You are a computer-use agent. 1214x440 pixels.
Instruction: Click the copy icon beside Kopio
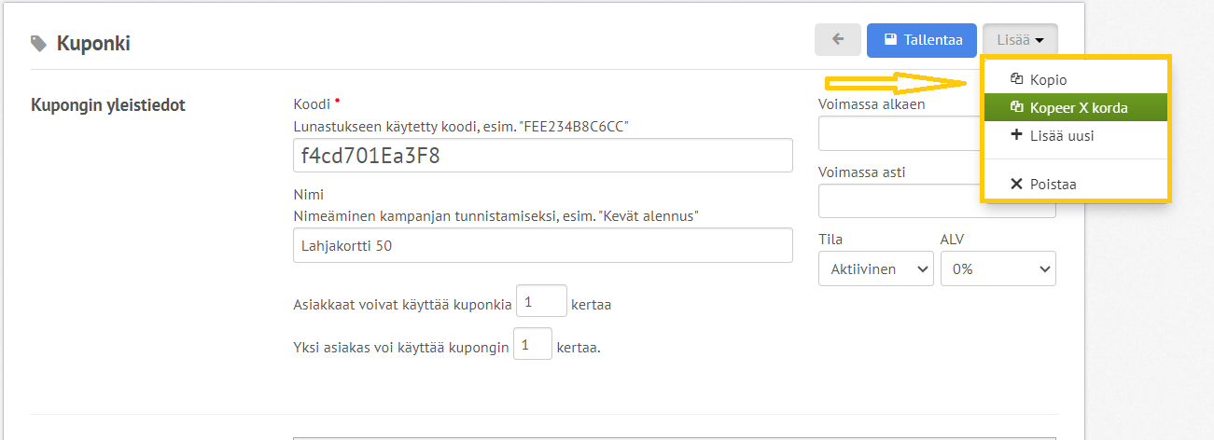coord(1017,79)
